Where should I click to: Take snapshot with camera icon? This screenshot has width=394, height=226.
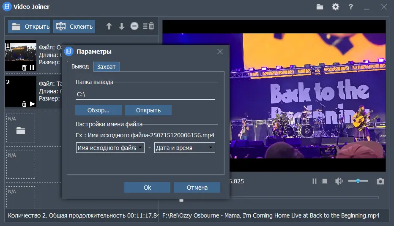[380, 181]
